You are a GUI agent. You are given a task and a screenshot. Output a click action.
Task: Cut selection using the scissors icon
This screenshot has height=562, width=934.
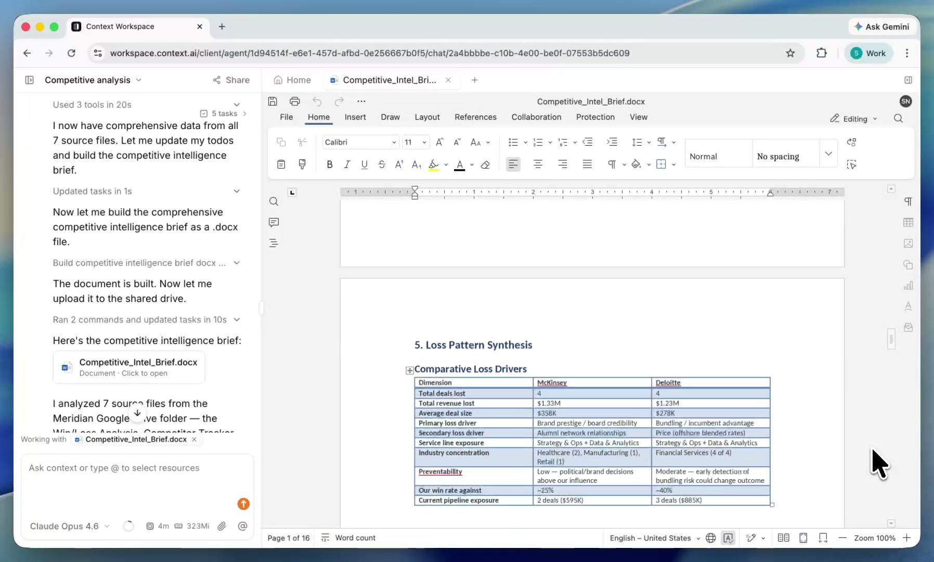point(302,142)
